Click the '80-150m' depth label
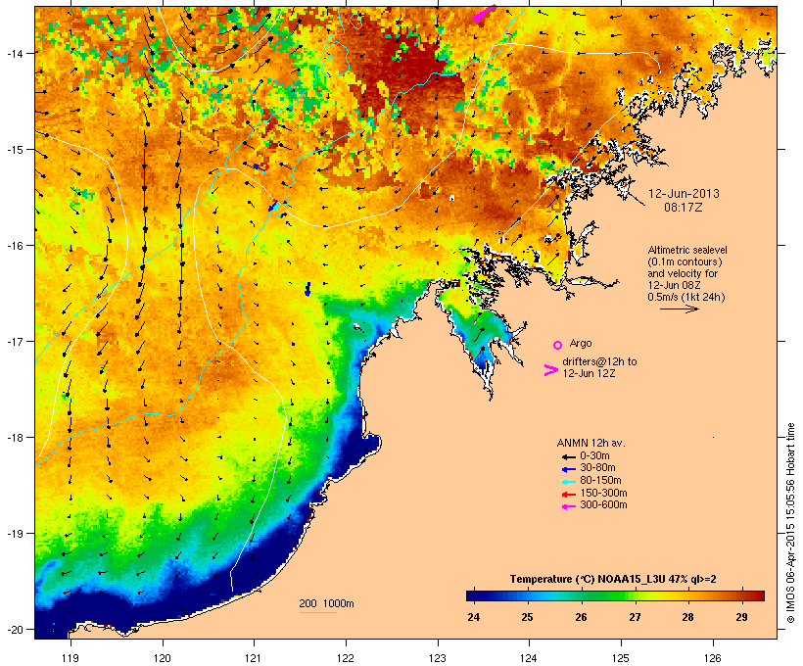803x666 pixels. (x=600, y=481)
